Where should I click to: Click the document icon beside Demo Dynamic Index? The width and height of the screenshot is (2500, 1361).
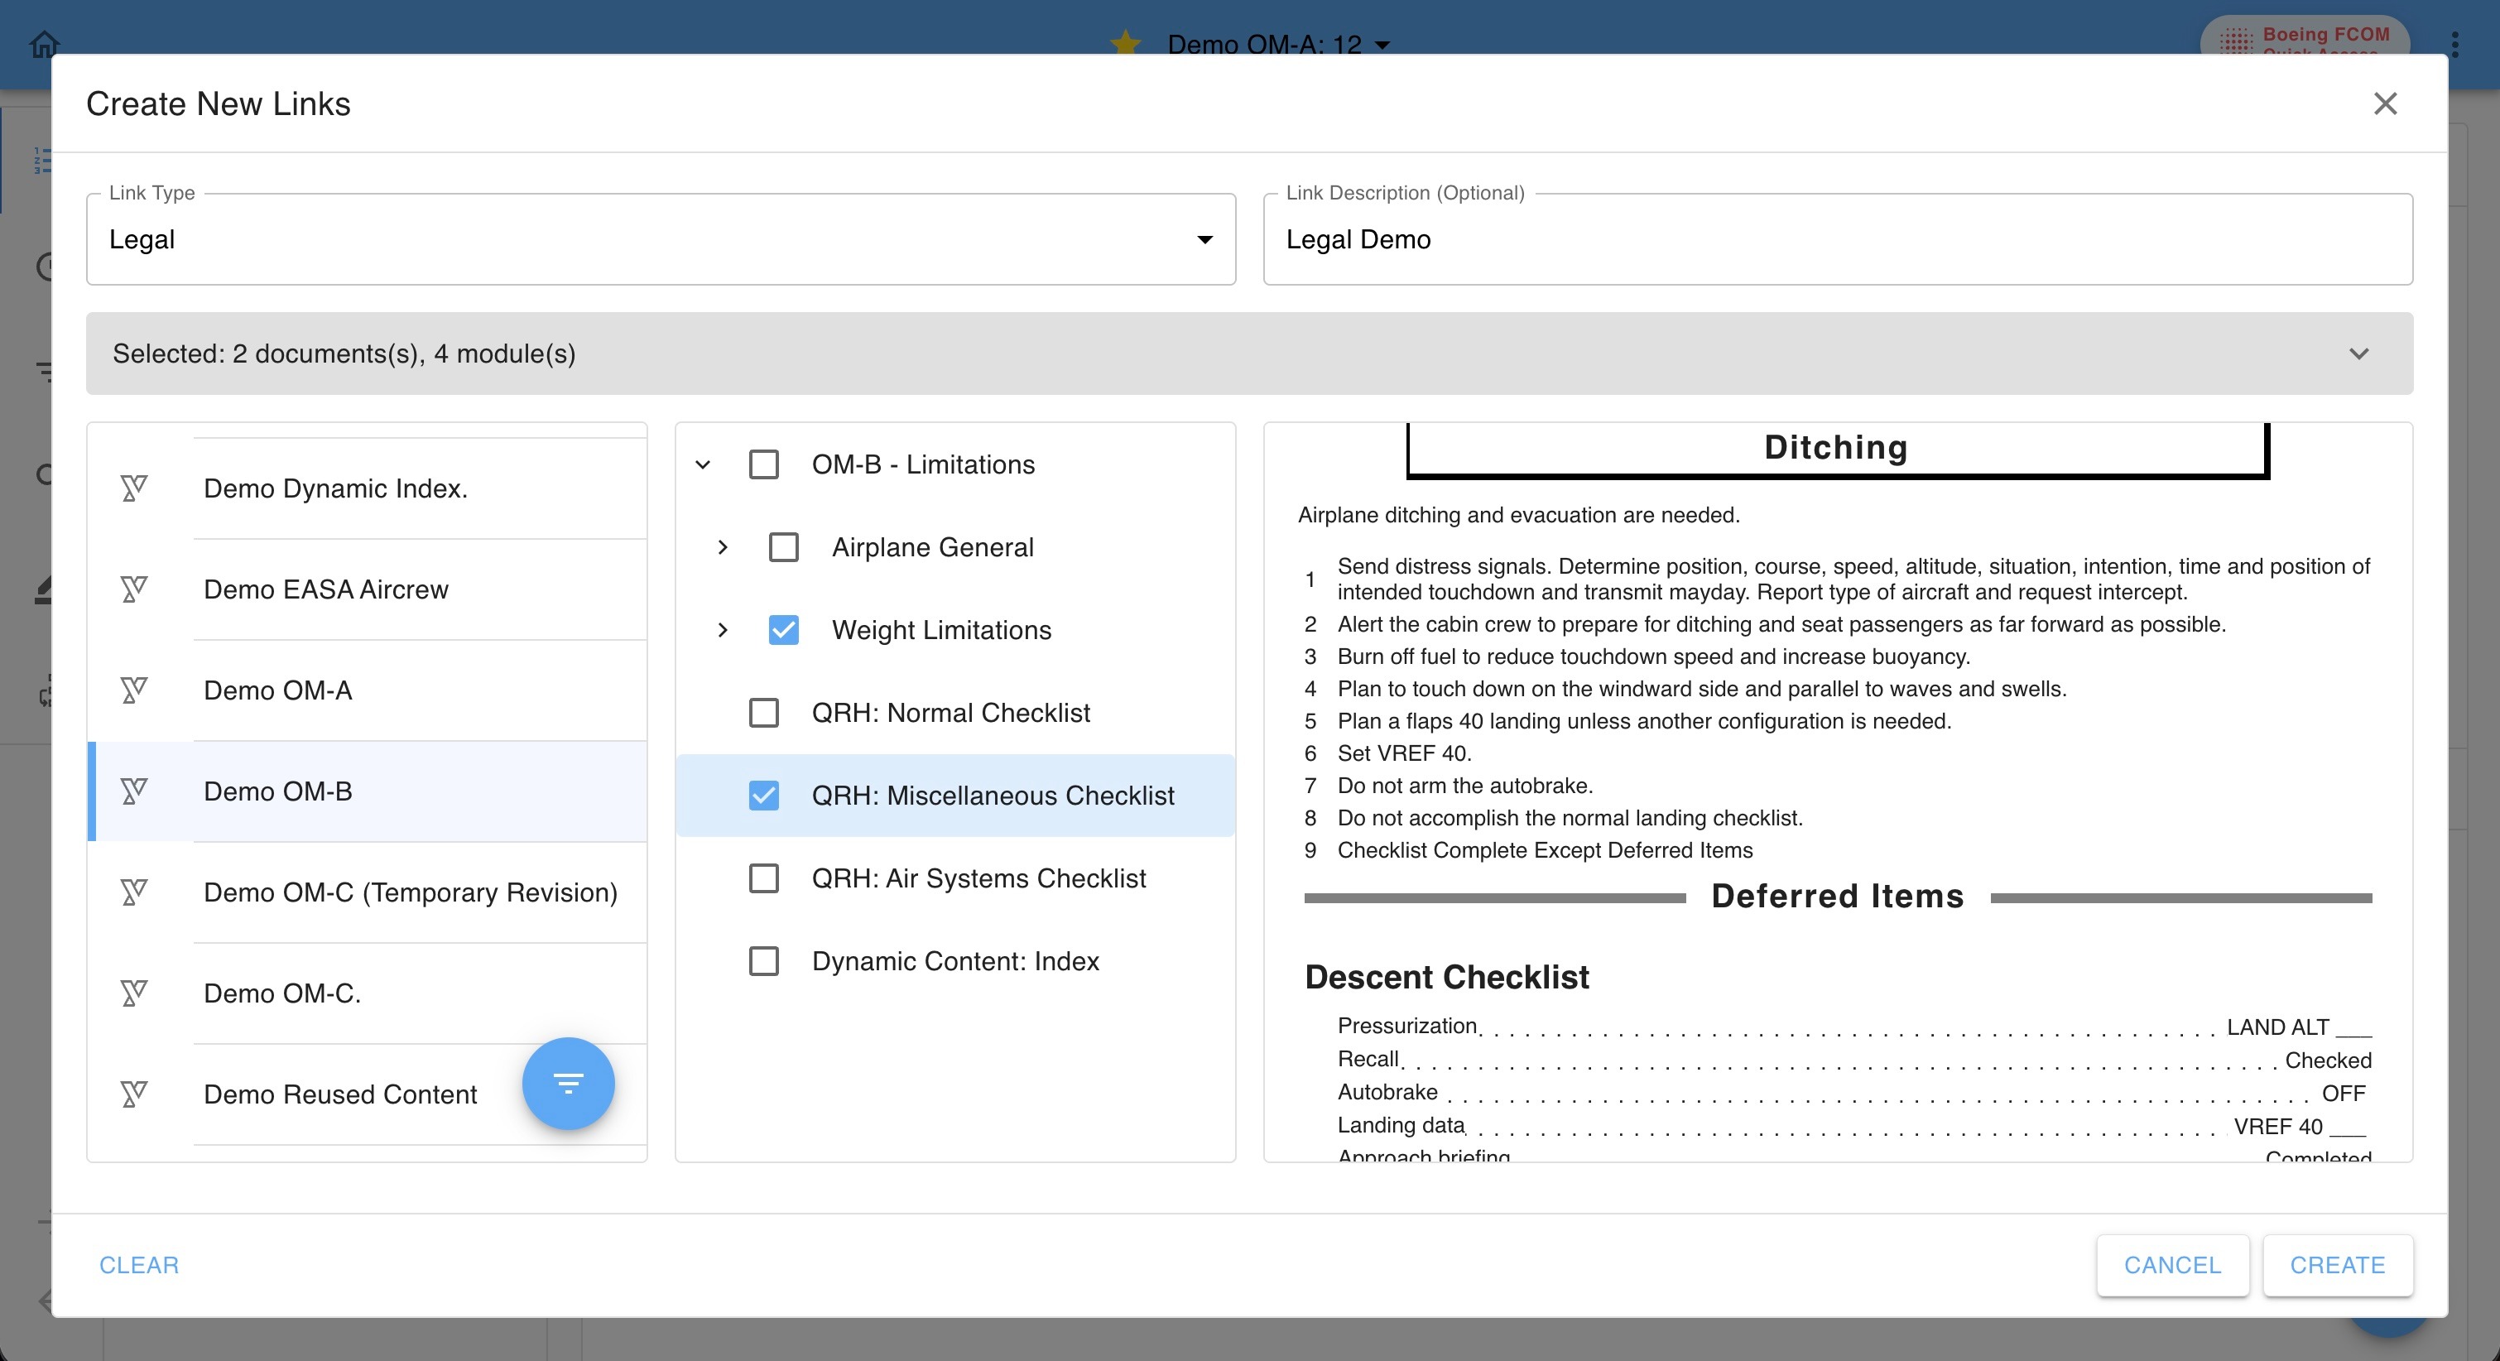pos(134,488)
